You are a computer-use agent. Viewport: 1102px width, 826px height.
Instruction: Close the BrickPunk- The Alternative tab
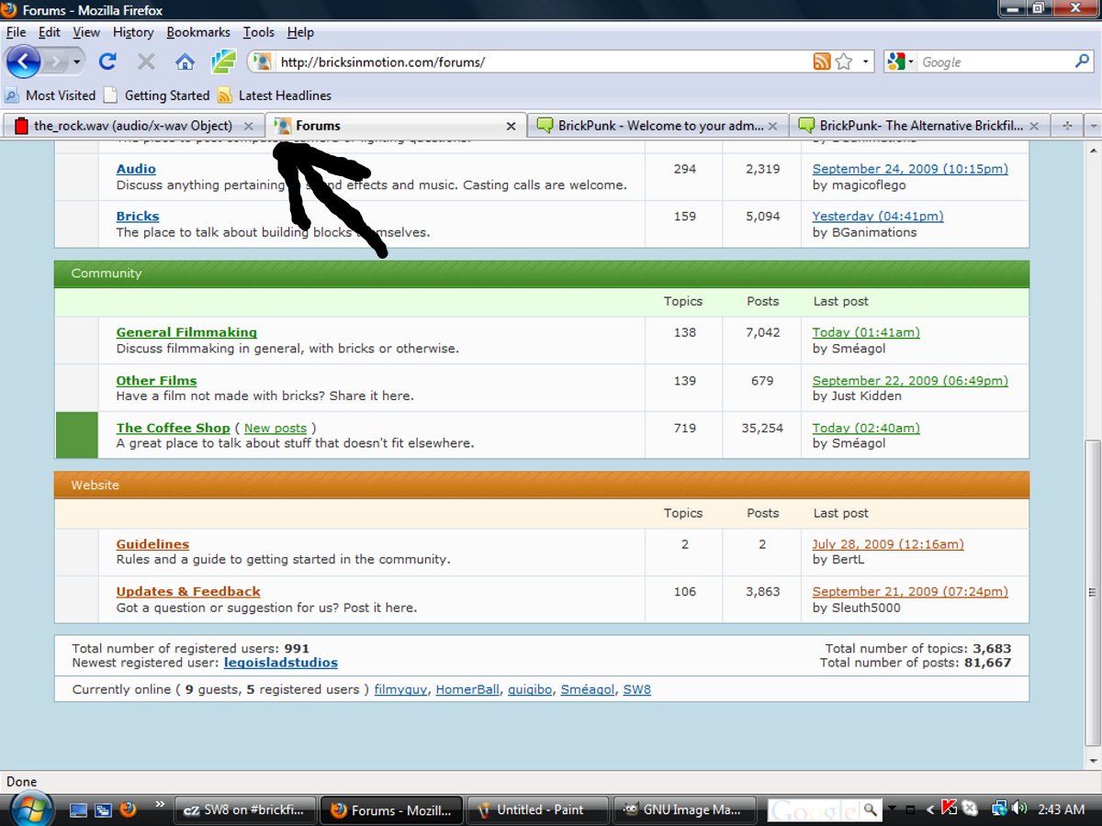tap(1035, 127)
